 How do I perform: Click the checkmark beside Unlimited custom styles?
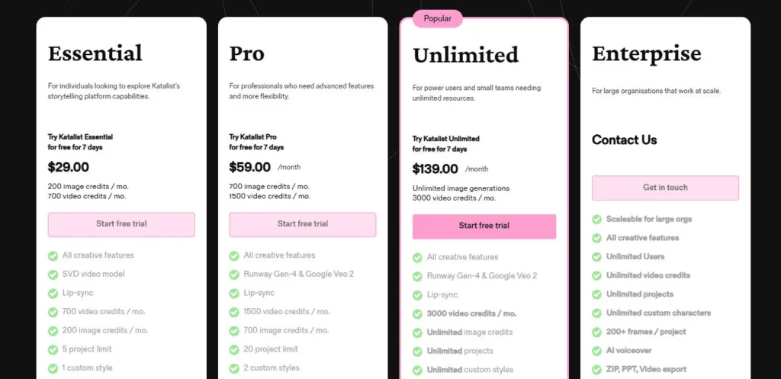[417, 370]
